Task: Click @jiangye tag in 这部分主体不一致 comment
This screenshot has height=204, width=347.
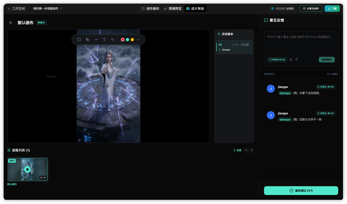Action: point(285,119)
